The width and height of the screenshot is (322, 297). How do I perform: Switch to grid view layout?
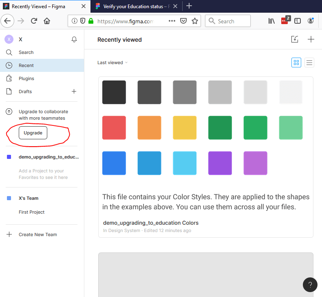click(296, 63)
